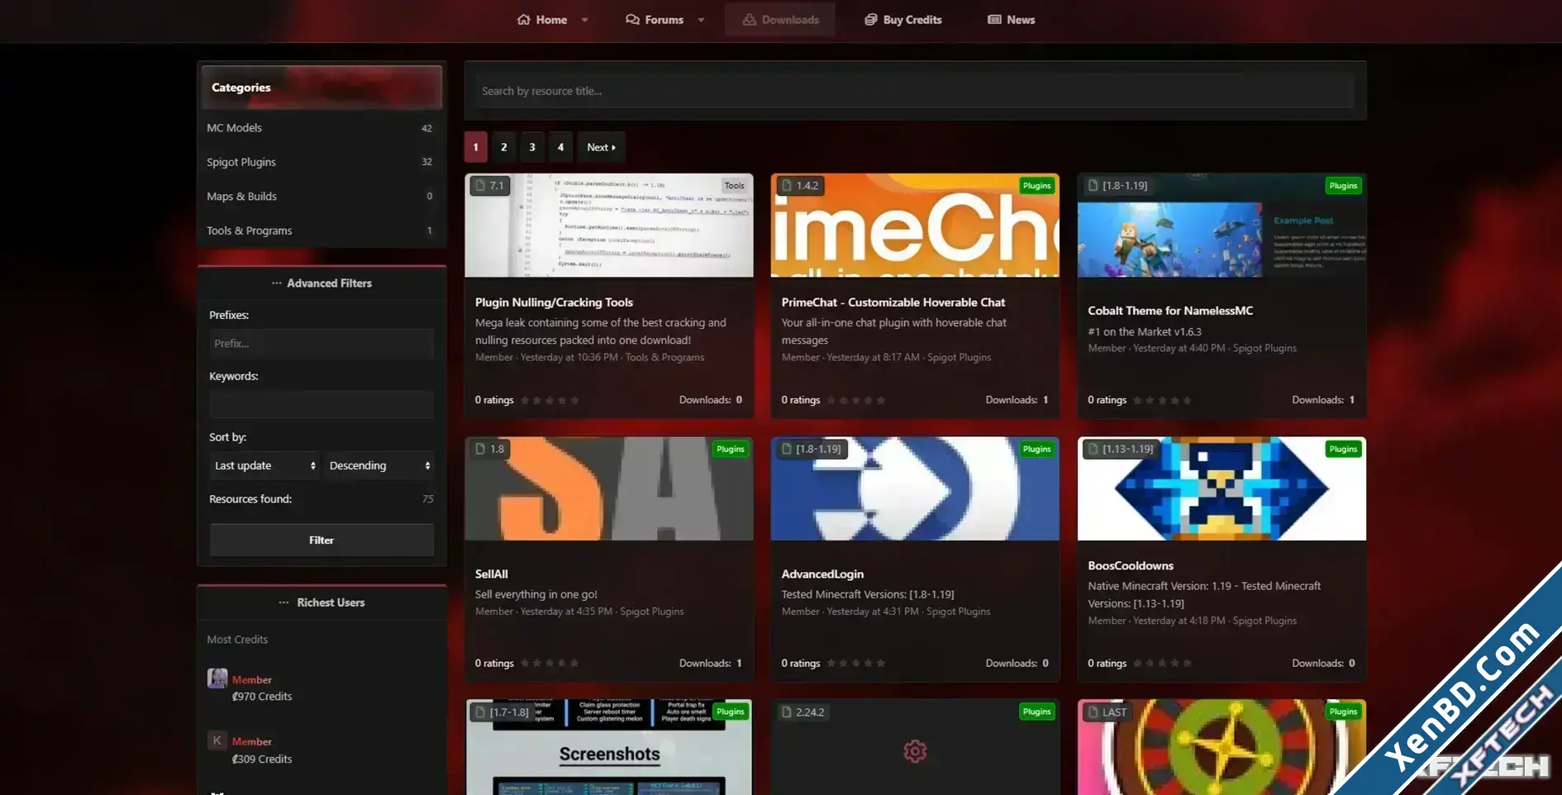Go to page 2
1562x795 pixels.
504,147
